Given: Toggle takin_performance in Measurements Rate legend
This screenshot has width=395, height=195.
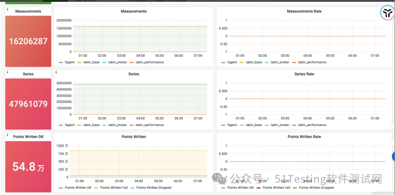Looking at the screenshot, I should coord(312,62).
